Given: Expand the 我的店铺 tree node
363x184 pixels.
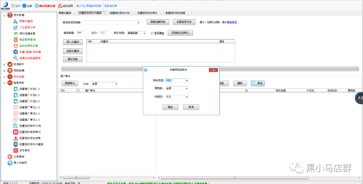Looking at the screenshot, I should [x=4, y=71].
